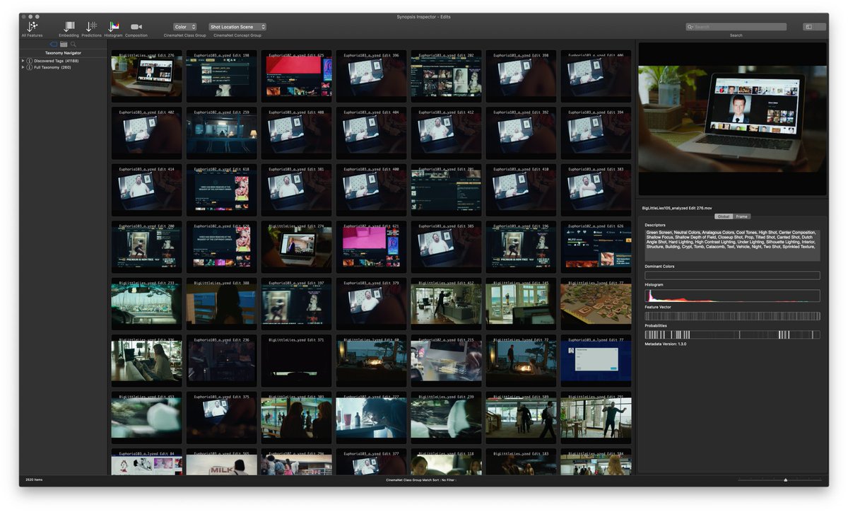
Task: Click the 2520 Items status text
Action: (x=34, y=479)
